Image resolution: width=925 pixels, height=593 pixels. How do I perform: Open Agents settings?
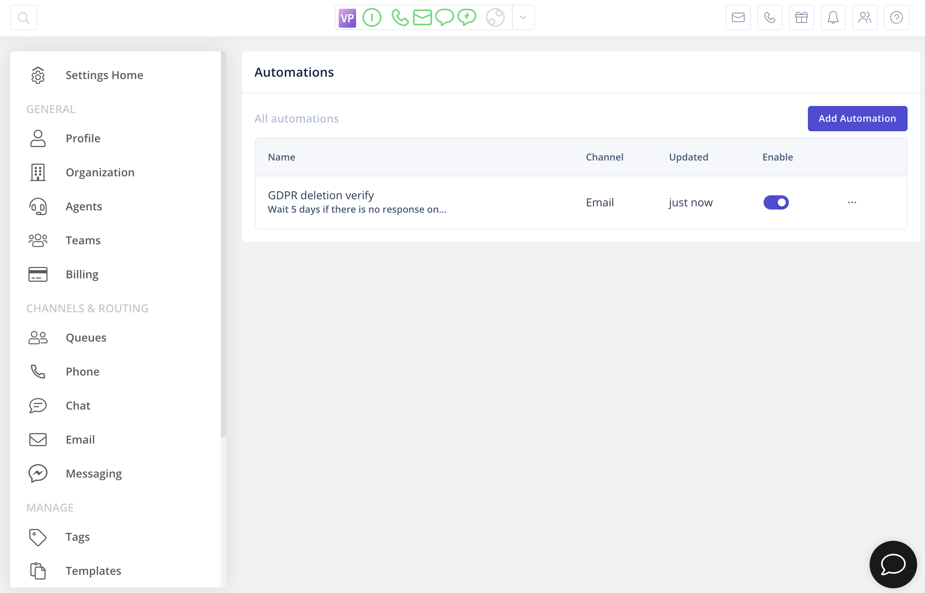(84, 206)
